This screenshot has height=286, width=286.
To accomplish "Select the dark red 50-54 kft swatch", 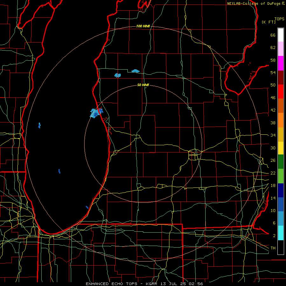I will (x=281, y=78).
